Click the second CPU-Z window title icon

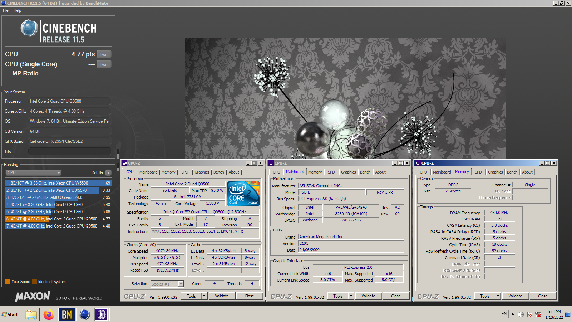[x=271, y=163]
